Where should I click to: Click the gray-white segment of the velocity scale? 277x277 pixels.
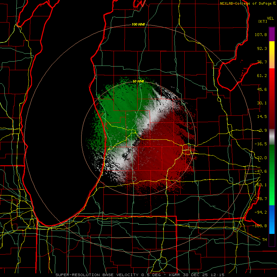[x=272, y=137]
